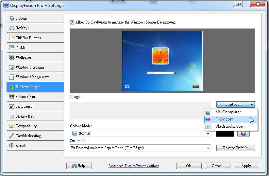Expand the Colour Mode Normal dropdown
The height and width of the screenshot is (176, 269).
[x=141, y=133]
